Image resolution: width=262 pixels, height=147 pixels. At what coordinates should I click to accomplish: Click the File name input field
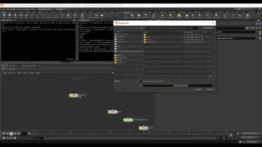[158, 86]
